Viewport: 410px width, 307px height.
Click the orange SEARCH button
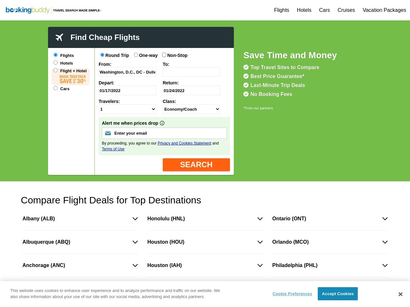point(196,165)
